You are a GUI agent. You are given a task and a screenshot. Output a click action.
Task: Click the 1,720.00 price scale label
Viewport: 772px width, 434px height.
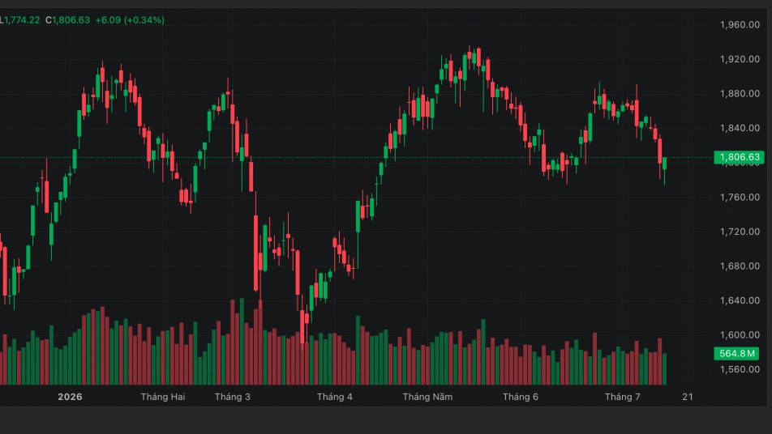coord(740,232)
